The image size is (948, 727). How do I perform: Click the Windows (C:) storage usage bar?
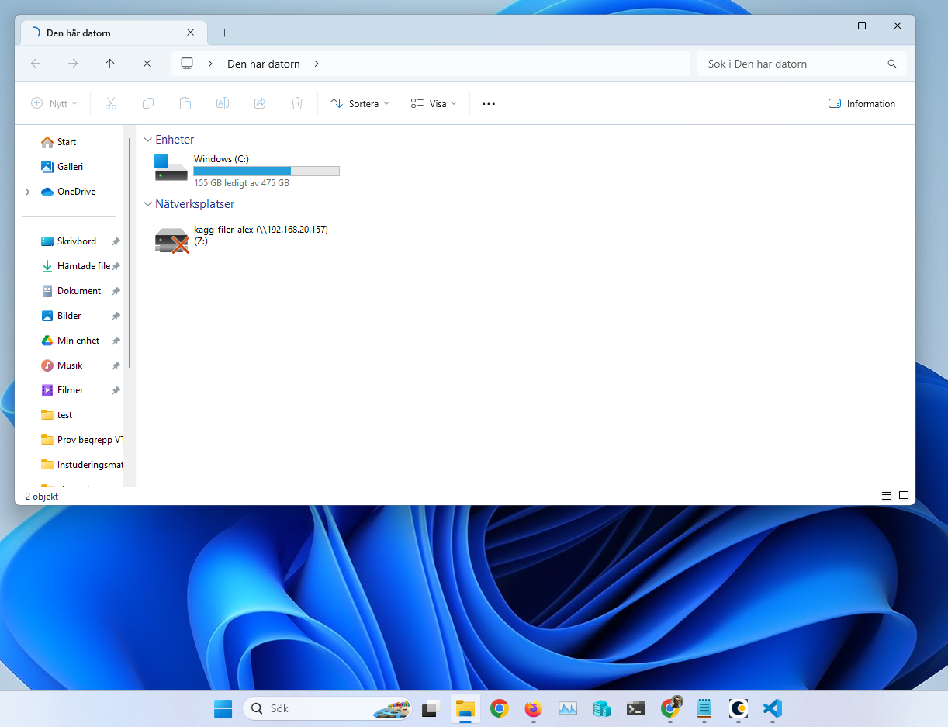click(266, 171)
